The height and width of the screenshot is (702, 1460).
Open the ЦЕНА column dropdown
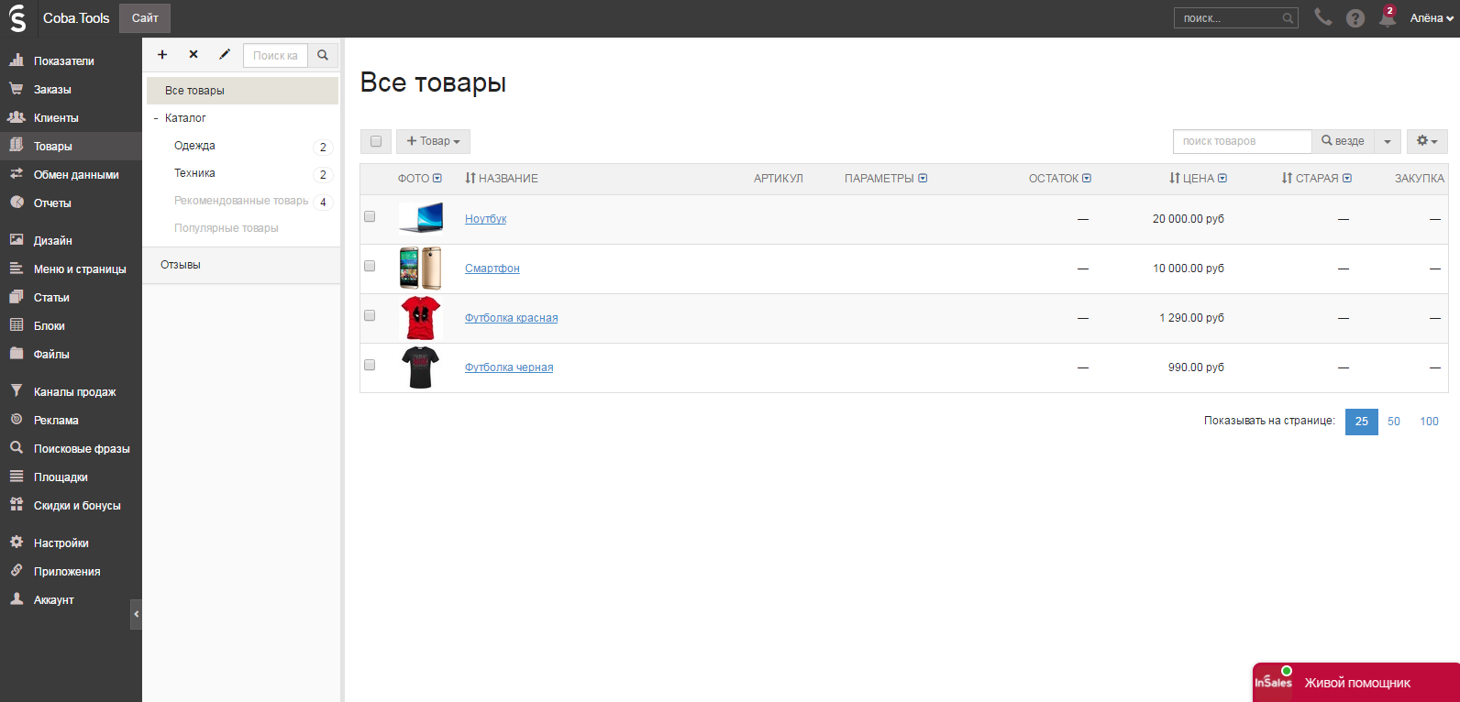[1222, 179]
